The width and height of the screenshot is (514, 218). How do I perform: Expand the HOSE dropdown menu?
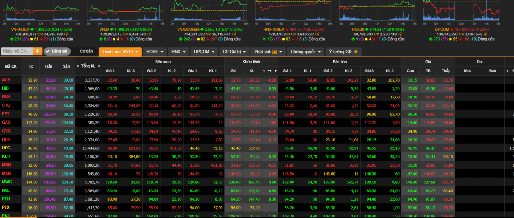click(155, 51)
